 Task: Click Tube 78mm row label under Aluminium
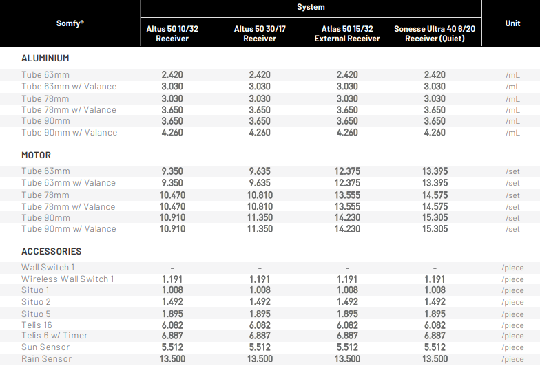pos(45,99)
